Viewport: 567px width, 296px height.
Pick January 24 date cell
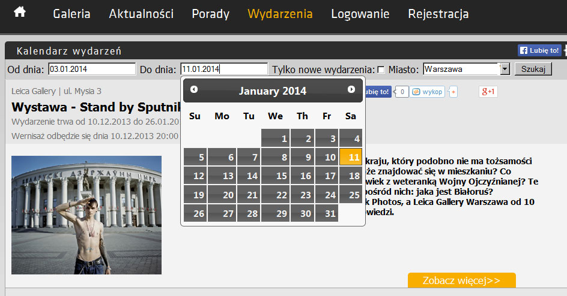pyautogui.click(x=327, y=194)
